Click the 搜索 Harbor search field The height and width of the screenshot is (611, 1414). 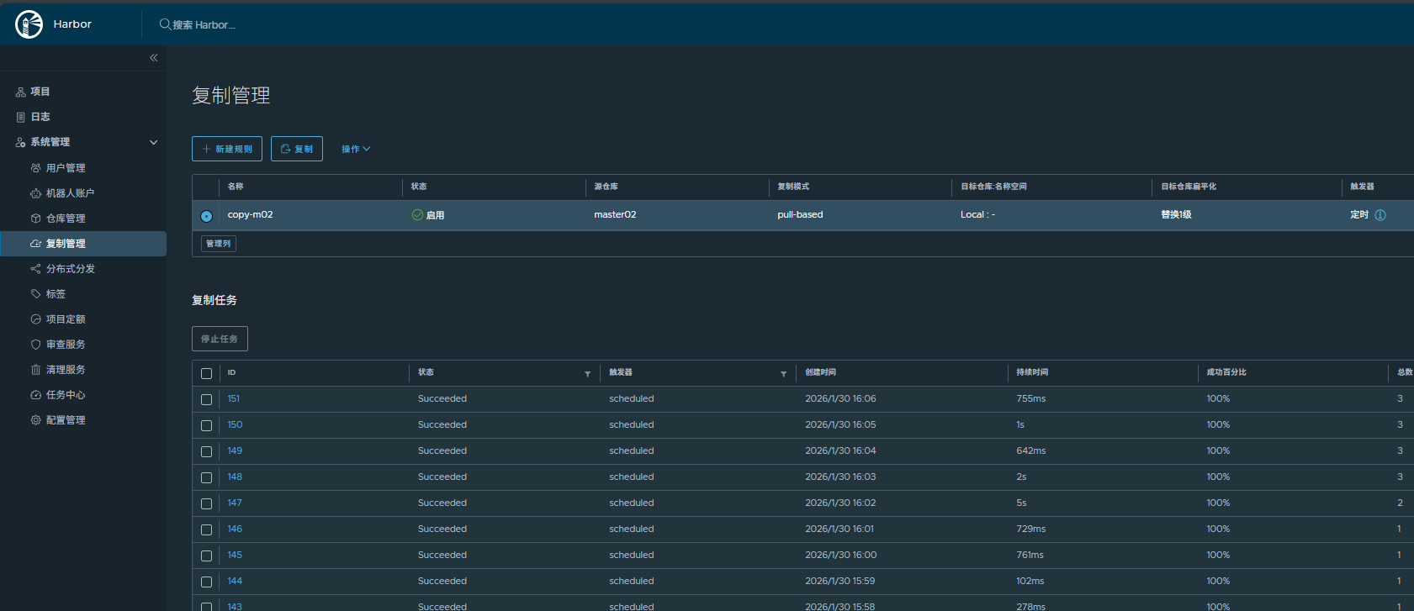204,25
